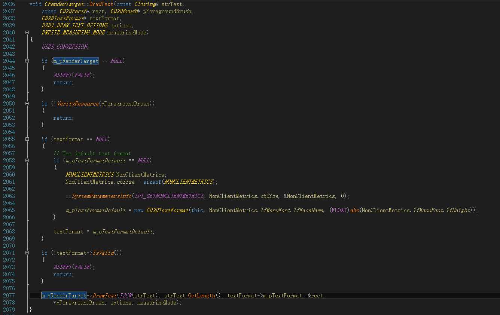Click the CD2DBrush type on line 2037
Screen dimensions: 500x315
click(124, 11)
